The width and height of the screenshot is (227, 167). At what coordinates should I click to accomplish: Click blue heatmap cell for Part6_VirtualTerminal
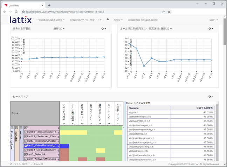64,146
